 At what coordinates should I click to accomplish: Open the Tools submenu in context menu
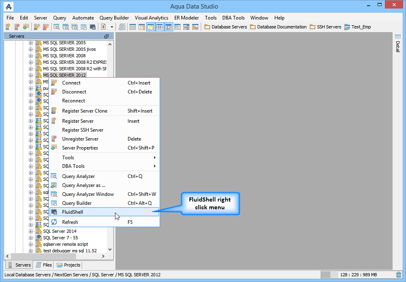(104, 157)
